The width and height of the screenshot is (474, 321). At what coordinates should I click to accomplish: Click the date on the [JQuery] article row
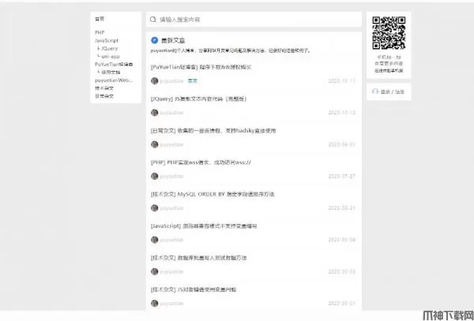342,113
